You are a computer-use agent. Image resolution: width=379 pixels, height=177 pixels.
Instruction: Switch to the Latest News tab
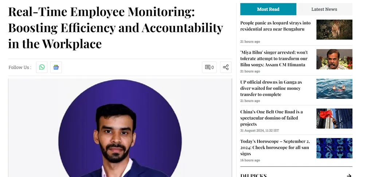pos(324,9)
